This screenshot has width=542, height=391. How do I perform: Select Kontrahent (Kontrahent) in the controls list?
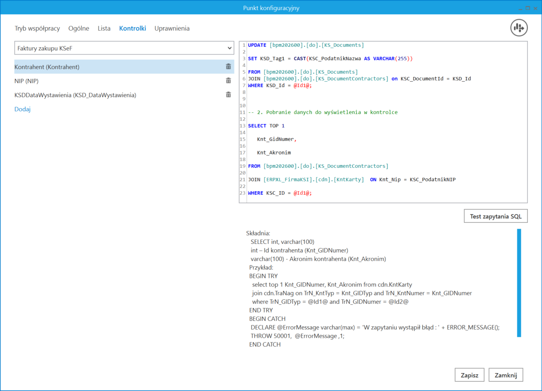[47, 67]
